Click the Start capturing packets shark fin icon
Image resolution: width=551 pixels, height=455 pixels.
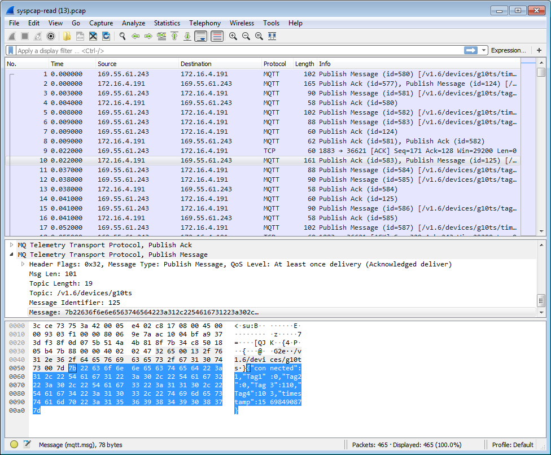12,36
